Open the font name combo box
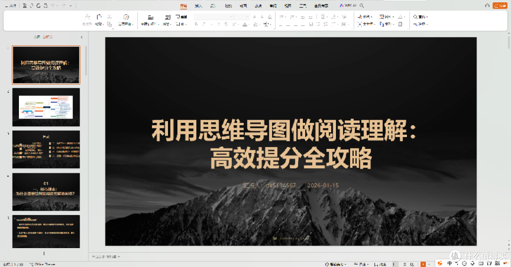This screenshot has width=511, height=267. (x=214, y=17)
